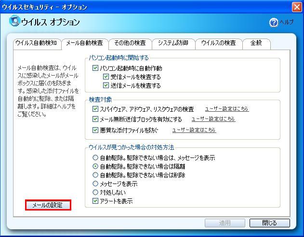Click the 適用 button
The height and width of the screenshot is (237, 304).
click(x=225, y=223)
